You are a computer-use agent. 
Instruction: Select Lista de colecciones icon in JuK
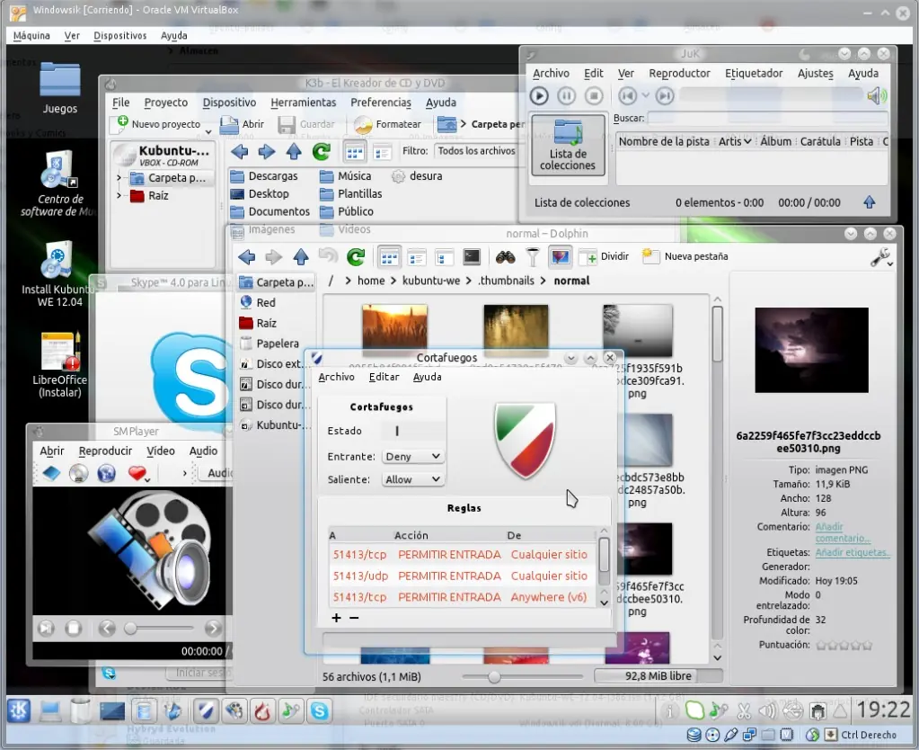tap(568, 145)
